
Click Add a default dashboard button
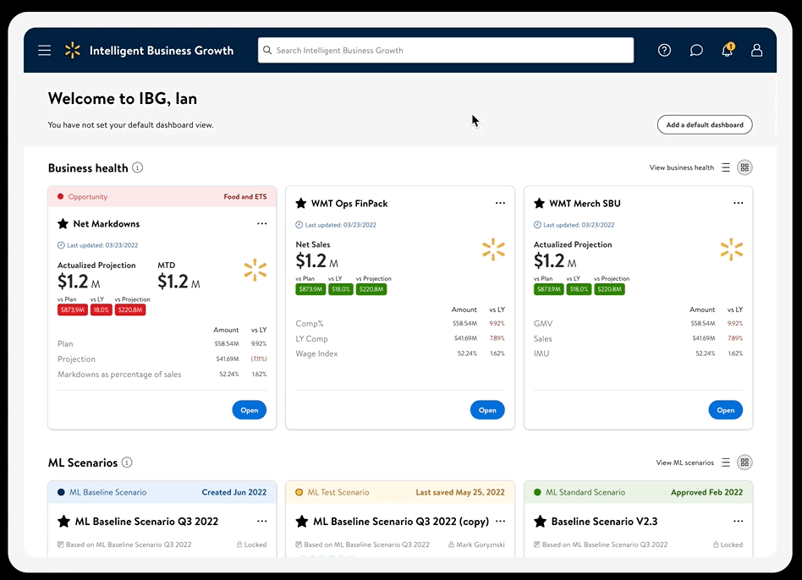[x=705, y=124]
